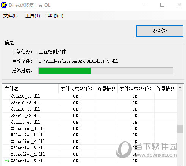Click the DirectX repair tool title icon

click(4, 5)
